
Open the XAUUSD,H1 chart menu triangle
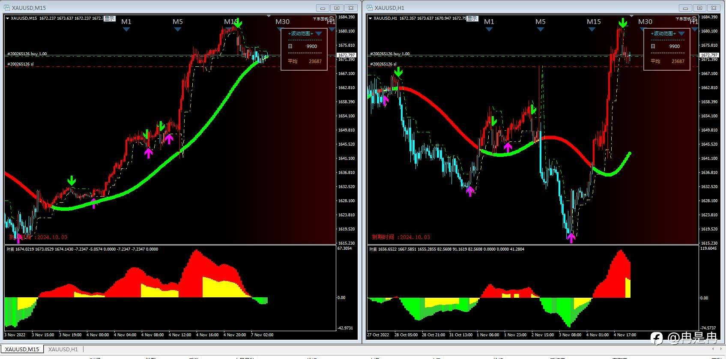pyautogui.click(x=370, y=18)
